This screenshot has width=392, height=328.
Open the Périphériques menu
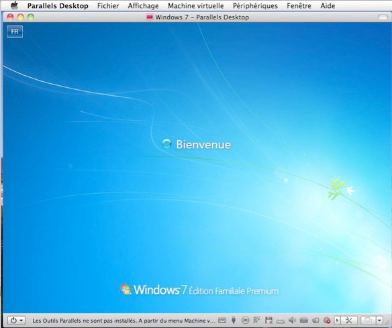coord(255,5)
